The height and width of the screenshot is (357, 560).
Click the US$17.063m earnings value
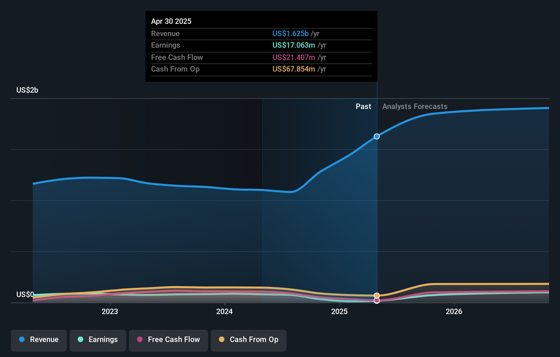pyautogui.click(x=294, y=45)
